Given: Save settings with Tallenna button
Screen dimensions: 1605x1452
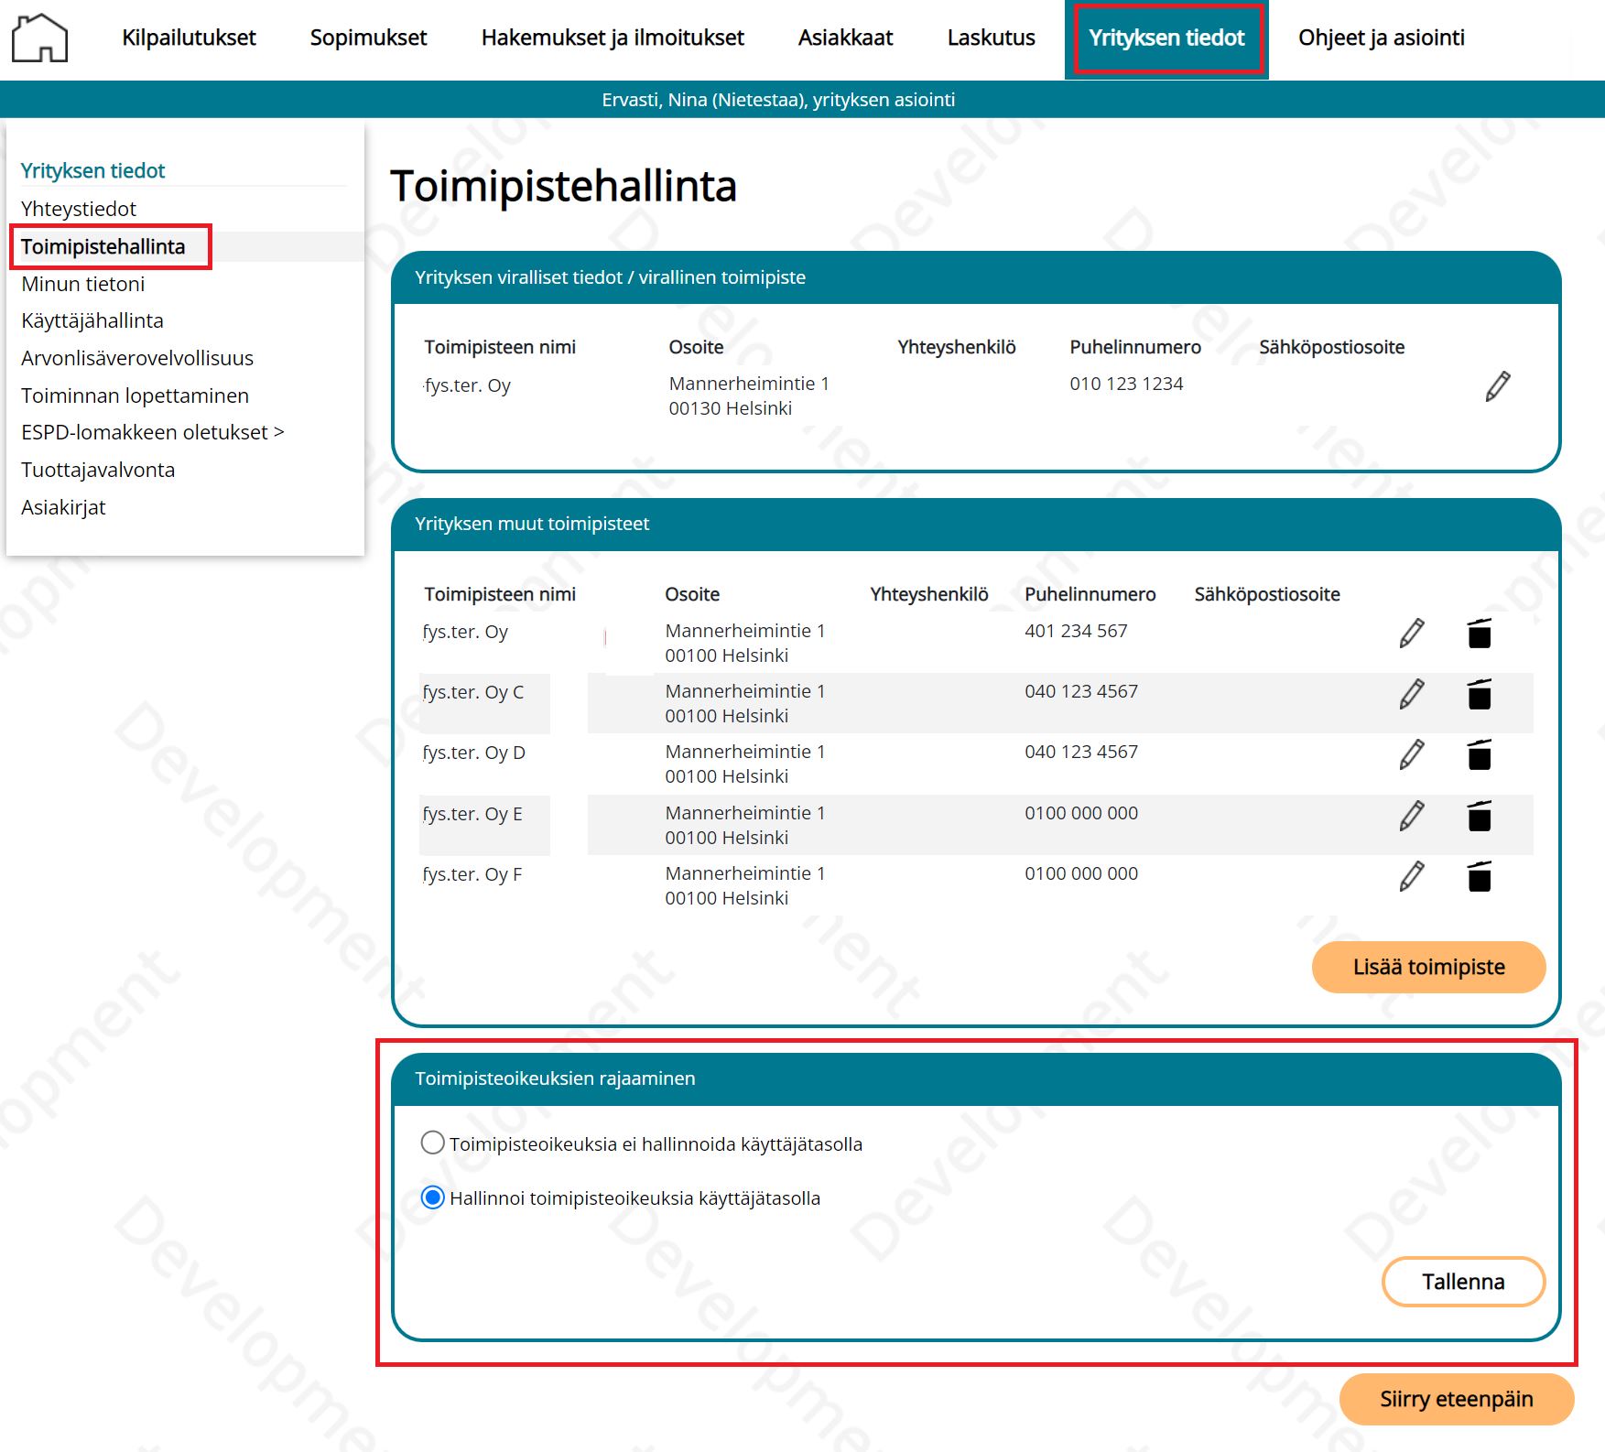Looking at the screenshot, I should 1463,1282.
